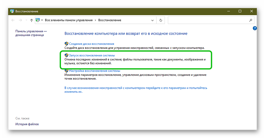This screenshot has width=265, height=138.
Task: Open the recent locations dropdown arrow
Action: coord(26,20)
